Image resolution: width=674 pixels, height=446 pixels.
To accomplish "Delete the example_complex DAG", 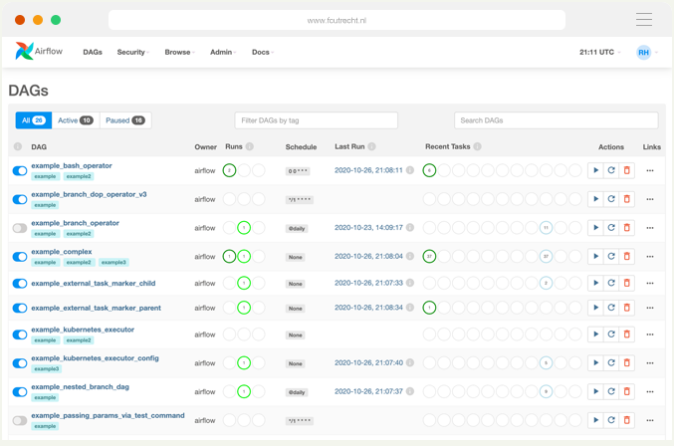I will pyautogui.click(x=626, y=257).
